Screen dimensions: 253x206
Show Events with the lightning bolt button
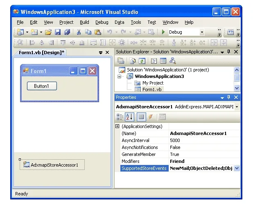(151, 117)
